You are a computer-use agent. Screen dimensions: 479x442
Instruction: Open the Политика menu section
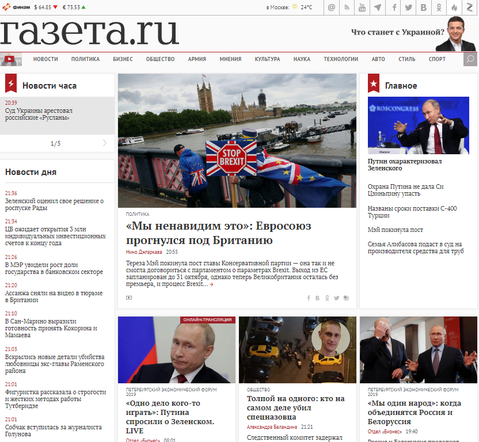click(85, 59)
